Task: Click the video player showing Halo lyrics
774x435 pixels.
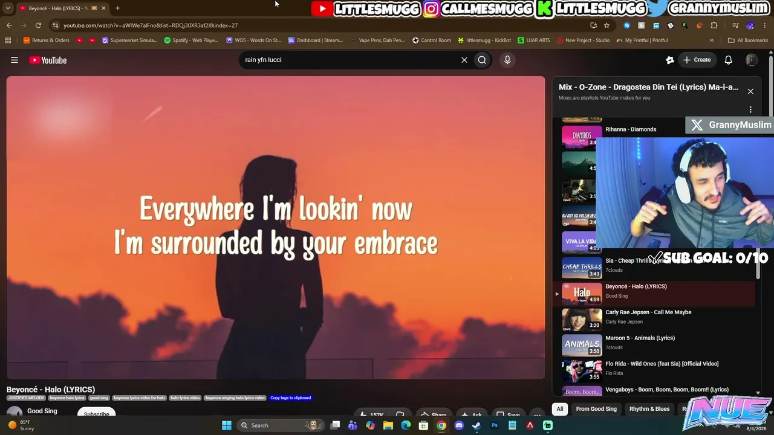Action: [x=276, y=228]
